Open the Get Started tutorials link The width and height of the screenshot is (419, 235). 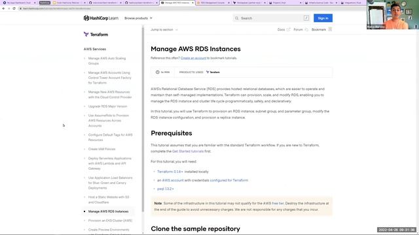tap(188, 151)
